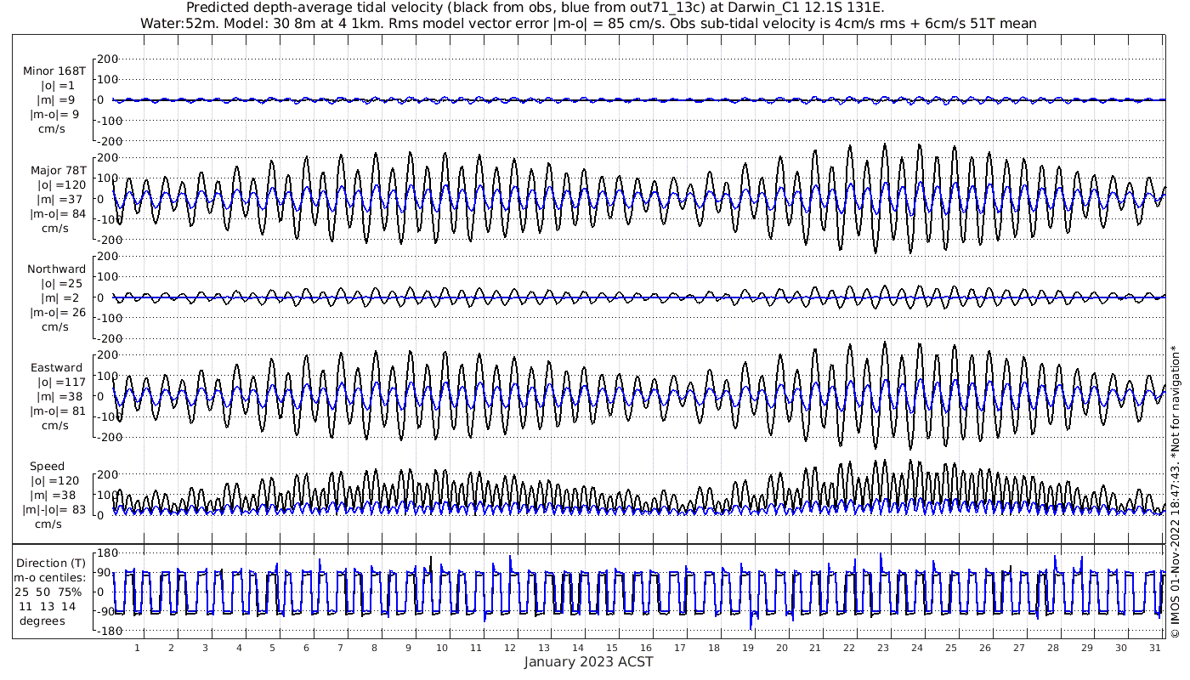Click the day 31 label on the x-axis
This screenshot has width=1190, height=680.
[x=1154, y=648]
